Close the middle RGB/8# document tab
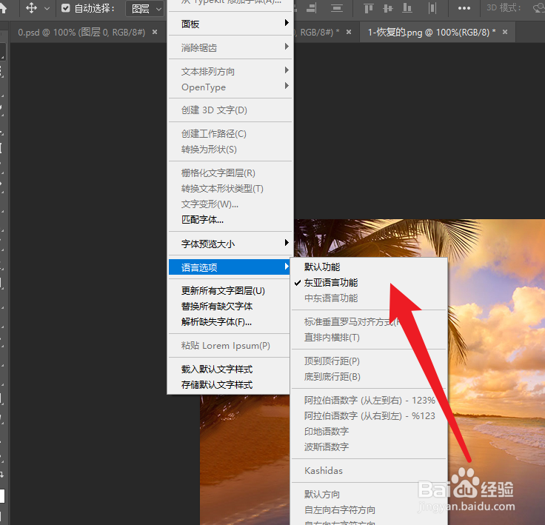Image resolution: width=545 pixels, height=525 pixels. click(349, 32)
